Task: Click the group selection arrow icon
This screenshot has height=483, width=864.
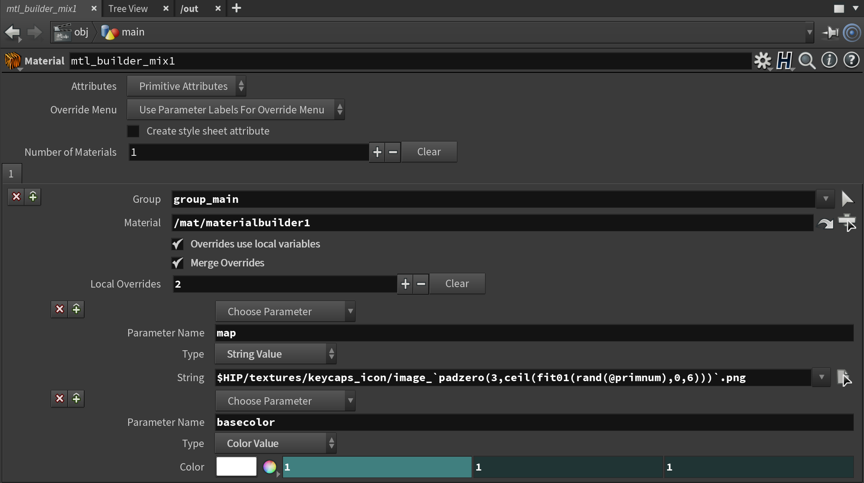Action: (x=847, y=199)
